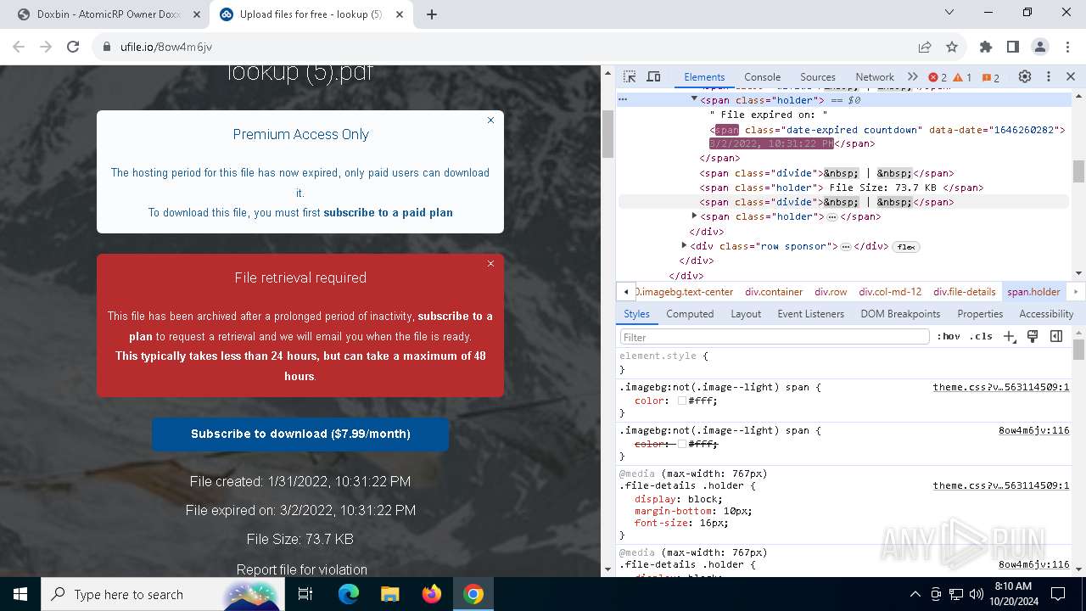Open the Chrome profile avatar
1086x611 pixels.
point(1040,47)
